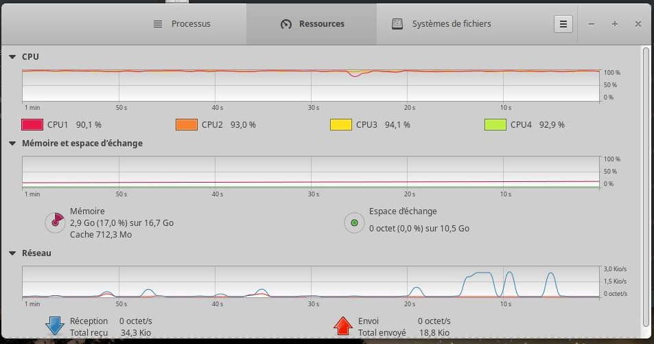
Task: Open the hamburger menu button
Action: click(563, 24)
